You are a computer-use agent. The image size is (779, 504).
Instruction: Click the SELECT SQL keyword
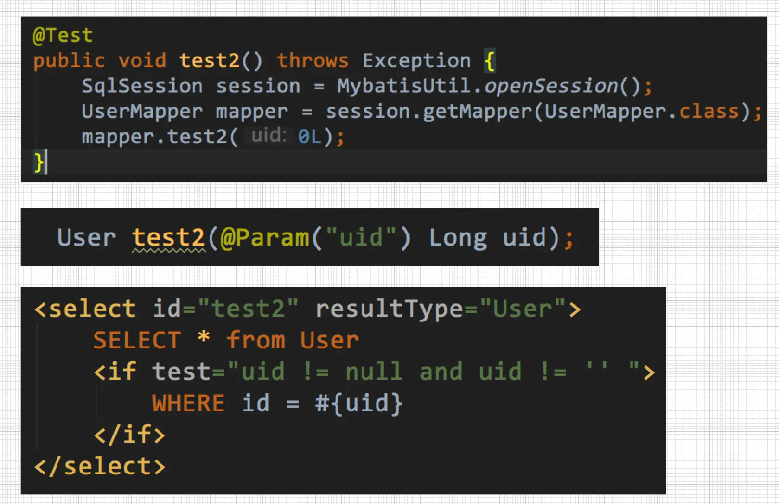coord(137,340)
